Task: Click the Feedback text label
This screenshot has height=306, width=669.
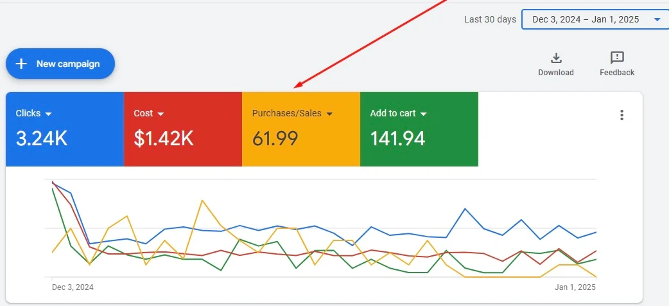Action: pyautogui.click(x=617, y=73)
